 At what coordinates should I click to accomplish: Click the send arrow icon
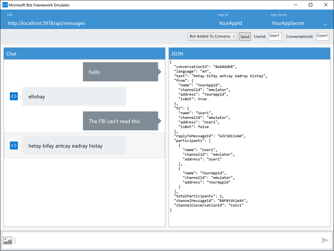(x=325, y=241)
